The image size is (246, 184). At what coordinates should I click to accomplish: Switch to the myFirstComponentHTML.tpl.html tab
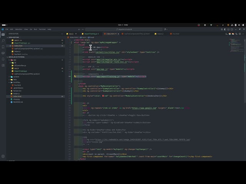(137, 34)
